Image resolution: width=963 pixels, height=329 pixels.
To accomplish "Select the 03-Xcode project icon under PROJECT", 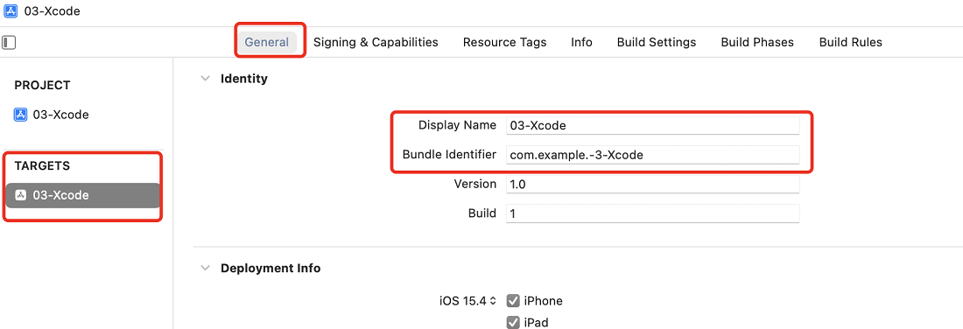I will tap(21, 115).
